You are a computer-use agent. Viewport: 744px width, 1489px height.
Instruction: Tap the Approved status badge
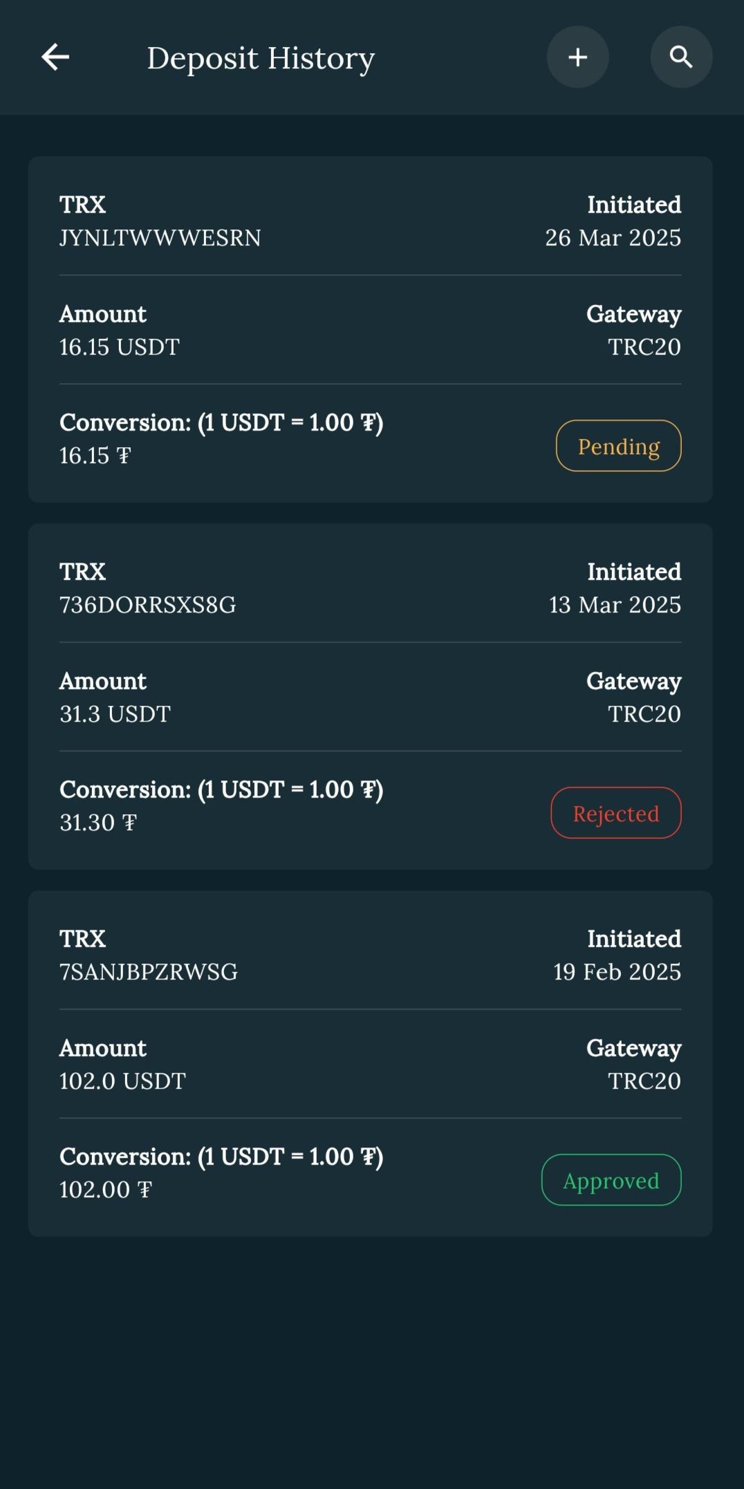tap(611, 1180)
